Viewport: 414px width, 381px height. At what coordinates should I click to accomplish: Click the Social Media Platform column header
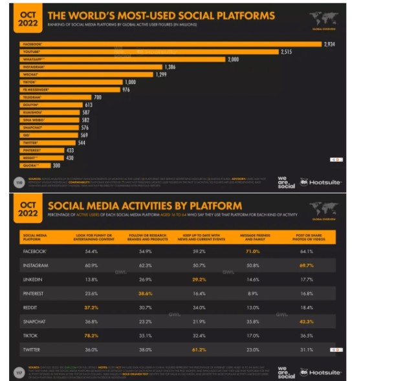pyautogui.click(x=35, y=237)
